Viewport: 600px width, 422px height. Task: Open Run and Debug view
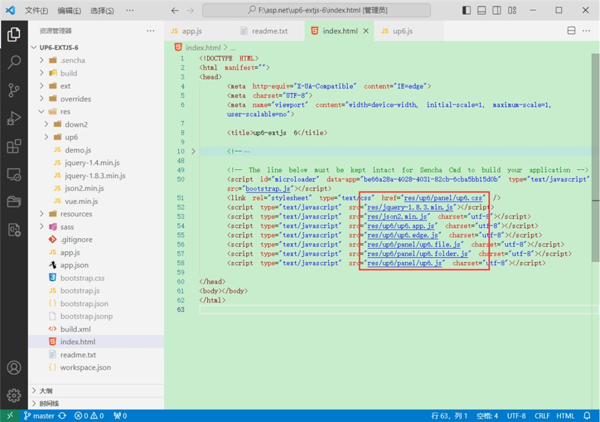click(14, 118)
